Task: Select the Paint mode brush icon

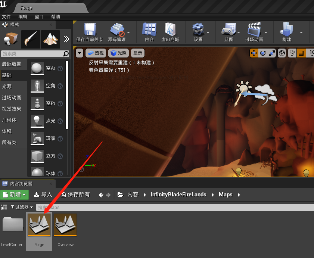Action: (31, 39)
